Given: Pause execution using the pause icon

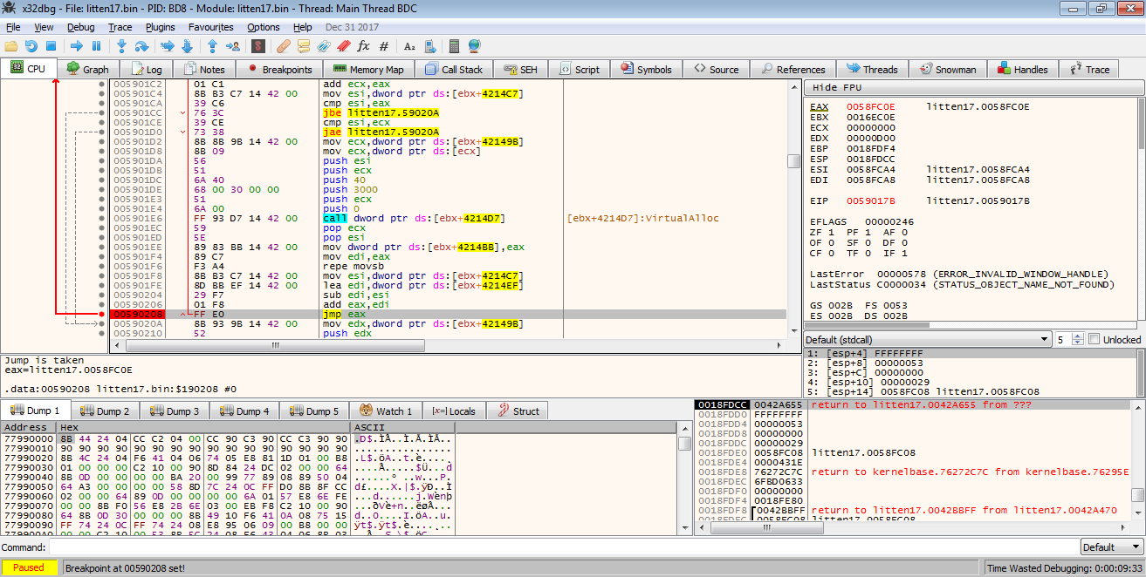Looking at the screenshot, I should tap(96, 45).
